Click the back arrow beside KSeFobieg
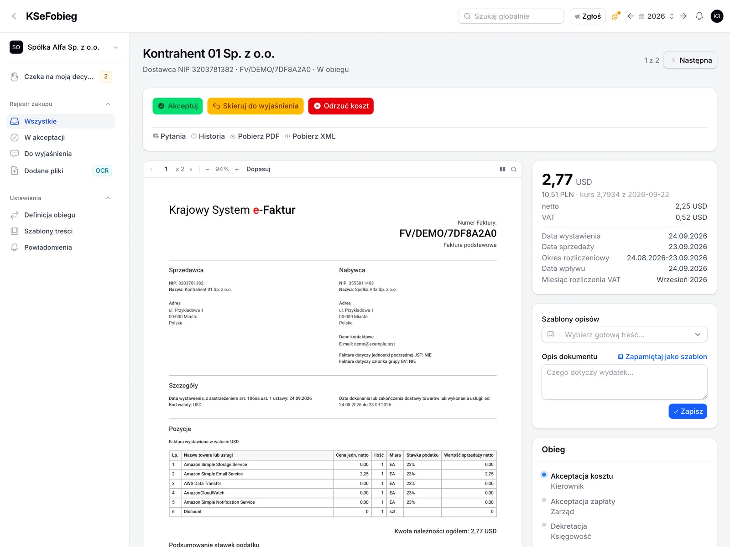Screen dimensions: 730x547 (14, 16)
